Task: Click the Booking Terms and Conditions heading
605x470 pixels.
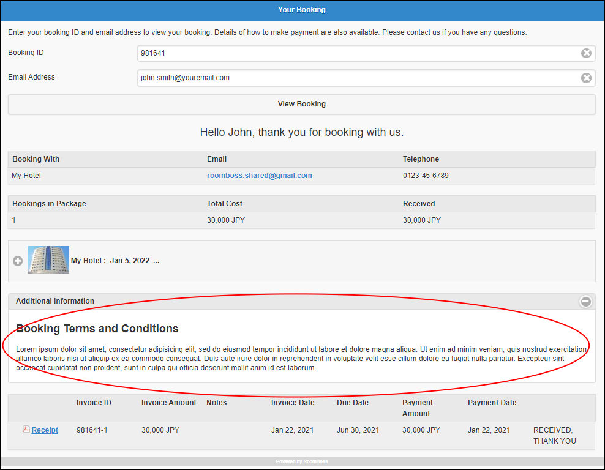Action: click(97, 329)
